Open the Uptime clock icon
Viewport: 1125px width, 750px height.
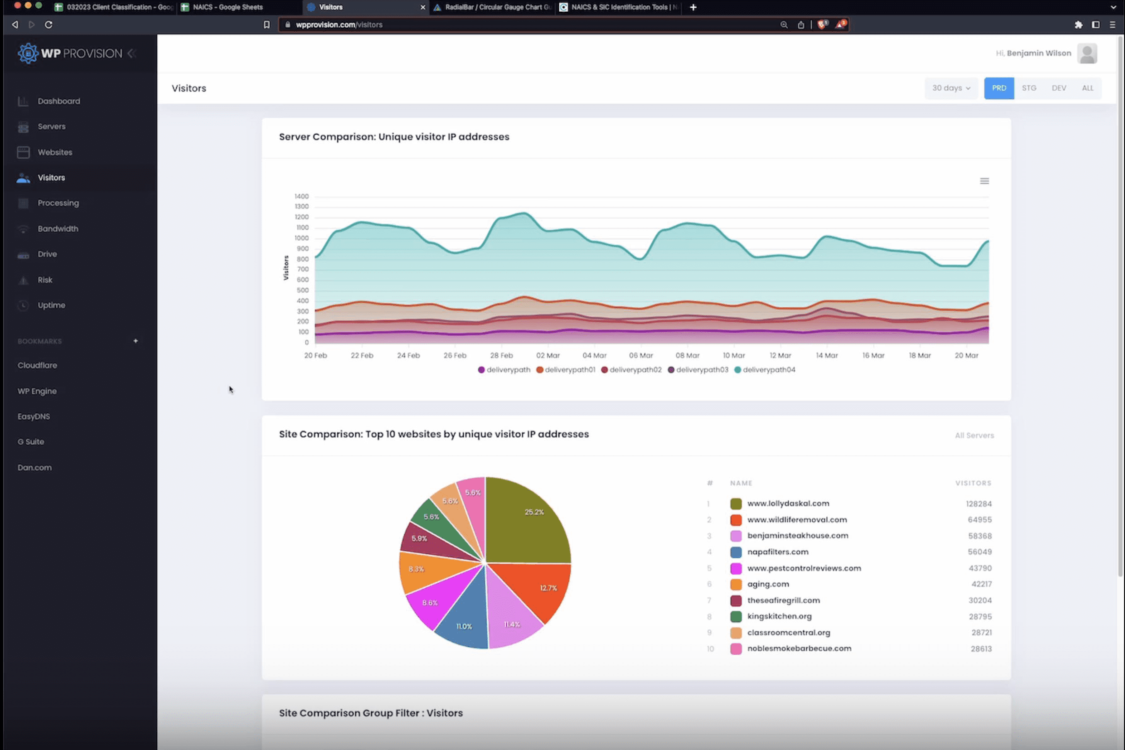(x=23, y=305)
